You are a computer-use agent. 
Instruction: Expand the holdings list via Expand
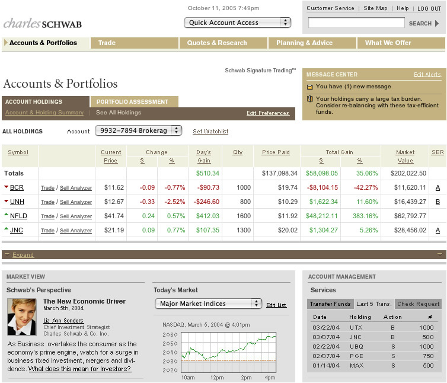23,255
